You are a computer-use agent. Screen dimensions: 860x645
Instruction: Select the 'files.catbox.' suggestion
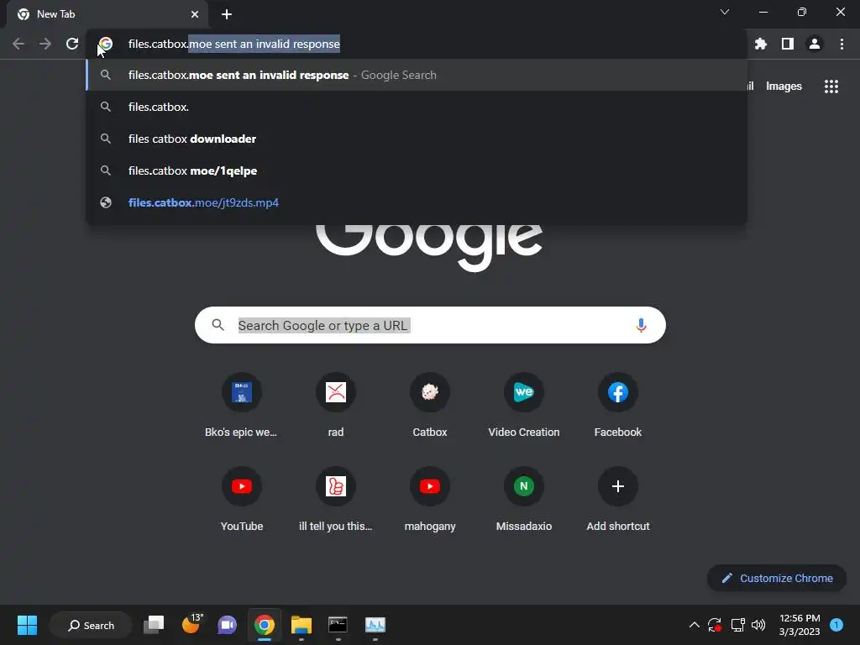click(x=417, y=107)
